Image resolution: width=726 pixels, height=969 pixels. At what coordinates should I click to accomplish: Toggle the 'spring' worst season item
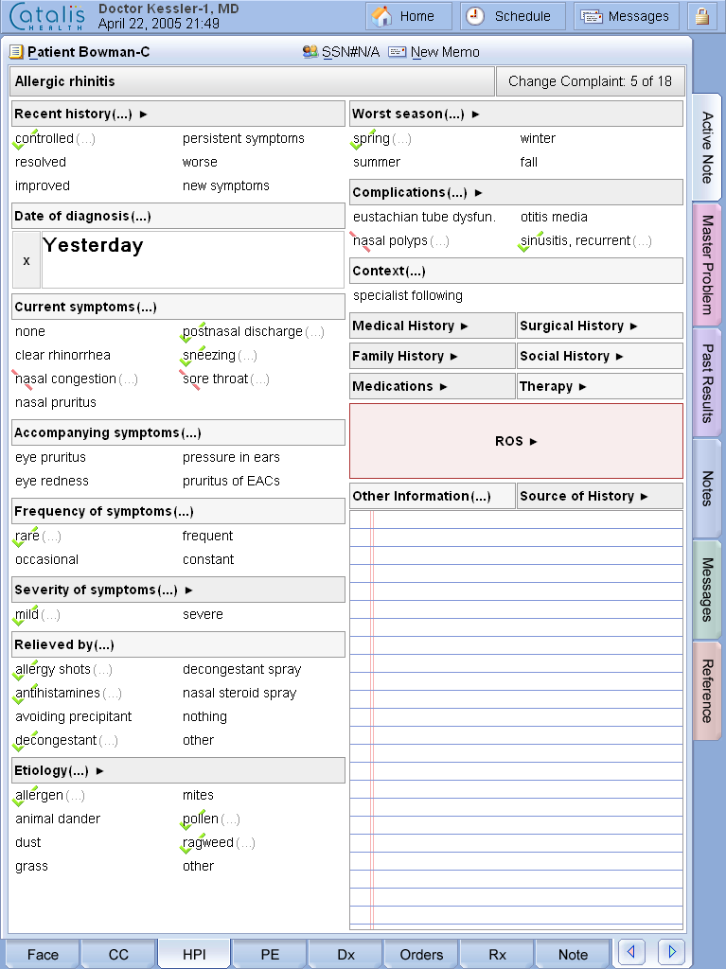[372, 138]
